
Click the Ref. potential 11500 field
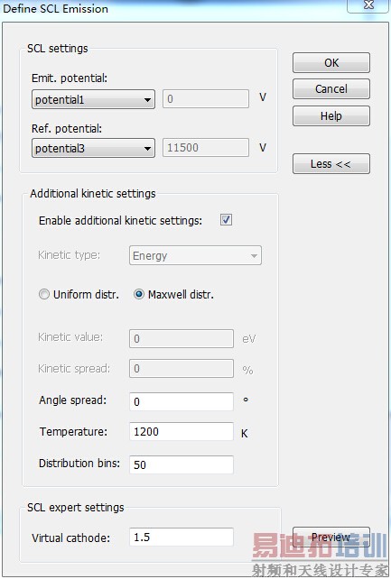coord(206,148)
